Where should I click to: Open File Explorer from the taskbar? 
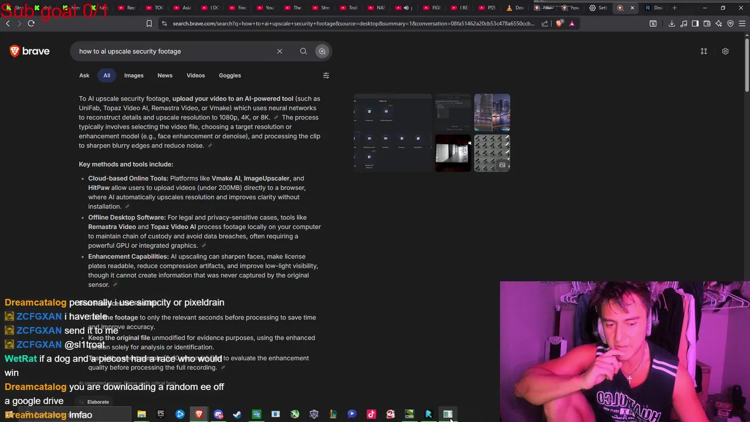point(141,414)
